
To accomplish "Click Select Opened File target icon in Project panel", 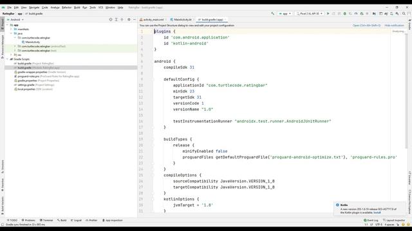I will 111,19.
